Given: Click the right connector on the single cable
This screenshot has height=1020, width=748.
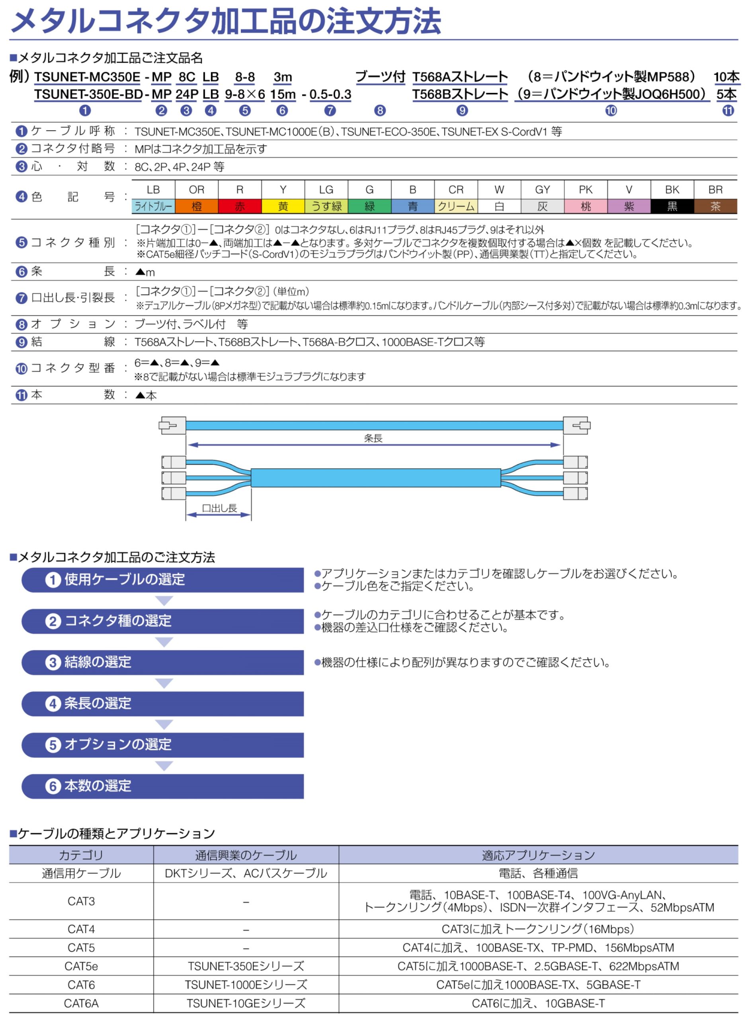Looking at the screenshot, I should [x=576, y=426].
